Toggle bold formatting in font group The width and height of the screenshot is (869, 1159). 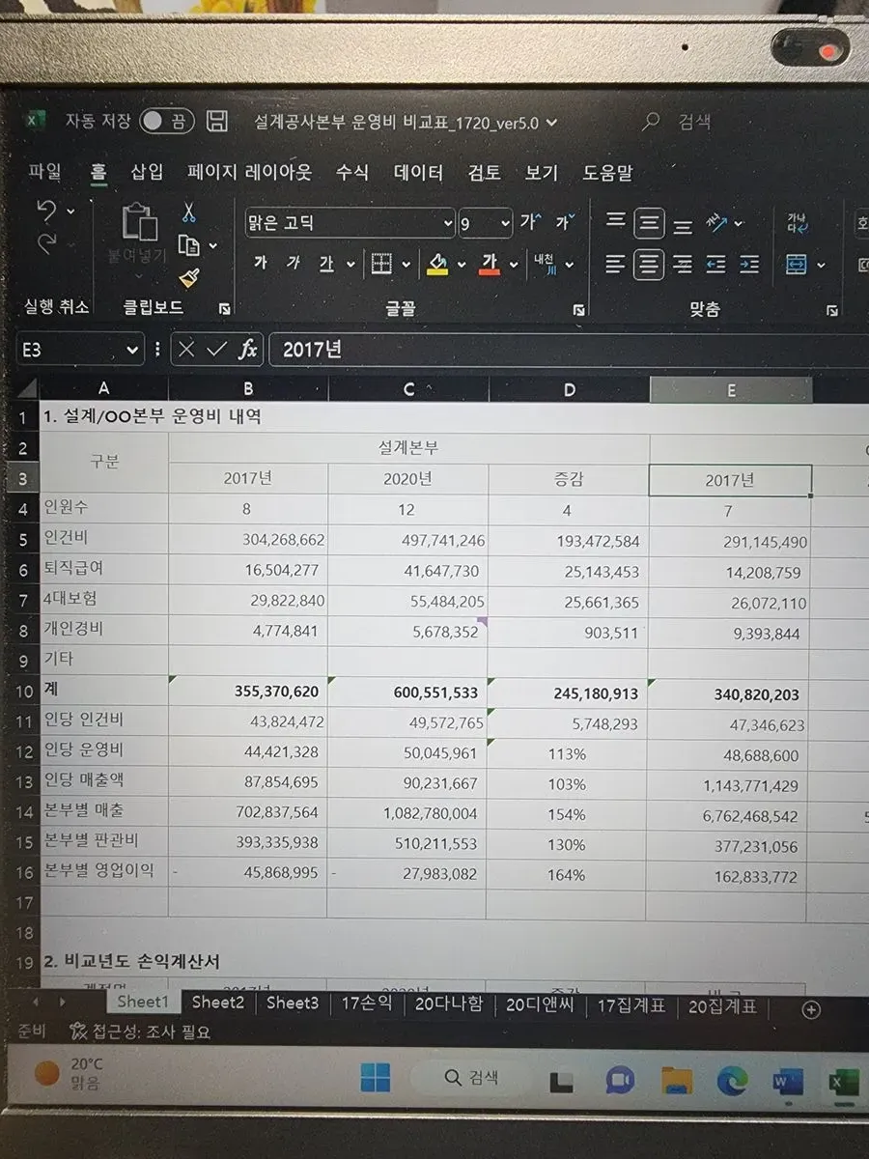pyautogui.click(x=260, y=264)
